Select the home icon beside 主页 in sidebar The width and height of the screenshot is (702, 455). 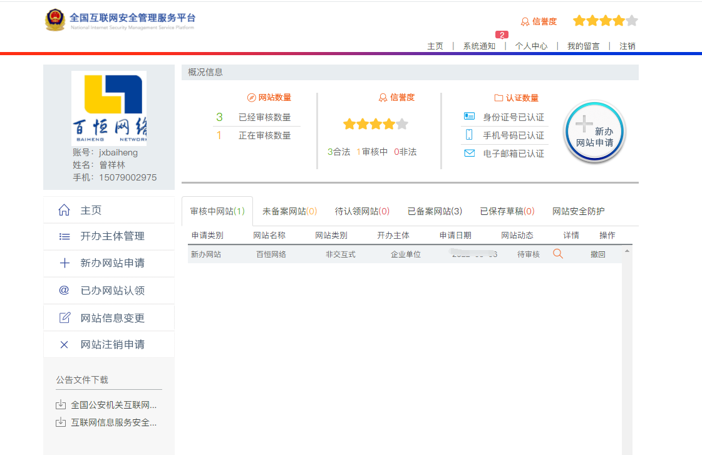click(63, 209)
